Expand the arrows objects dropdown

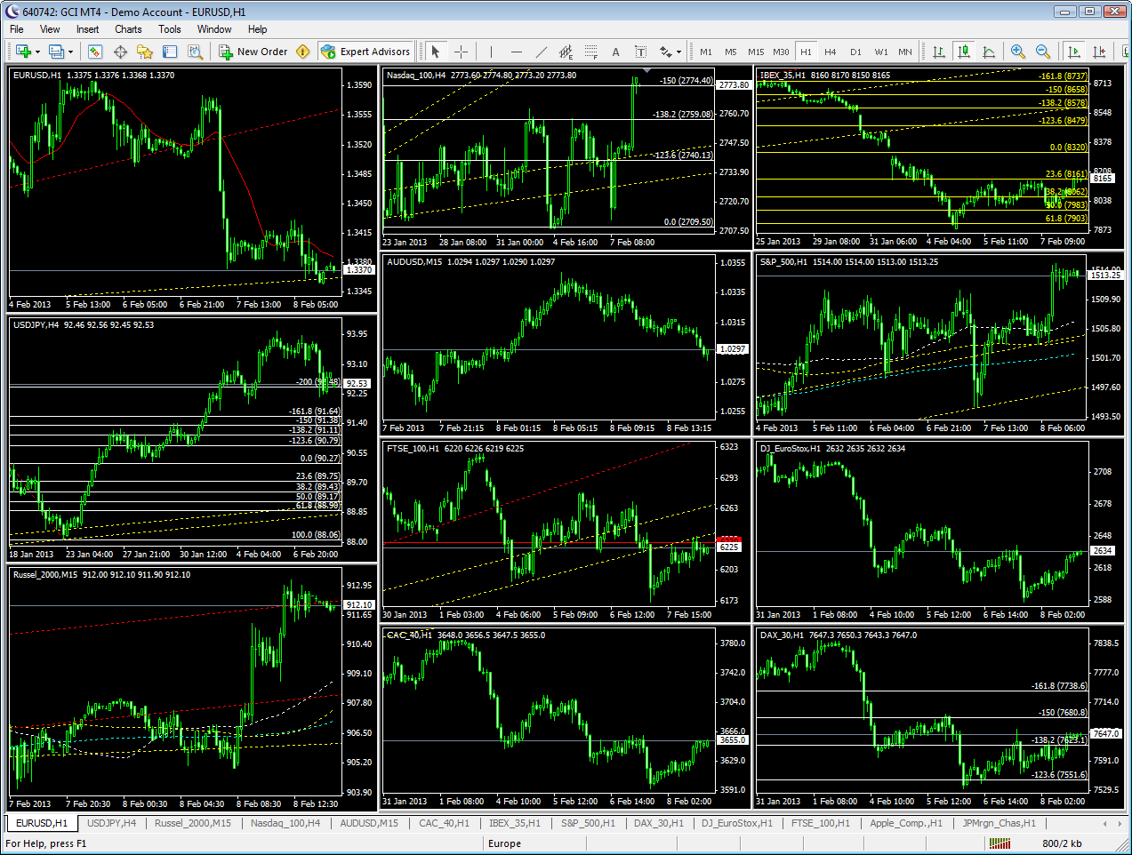(x=678, y=52)
